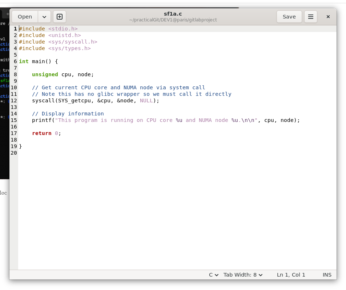Click the Save button

289,17
